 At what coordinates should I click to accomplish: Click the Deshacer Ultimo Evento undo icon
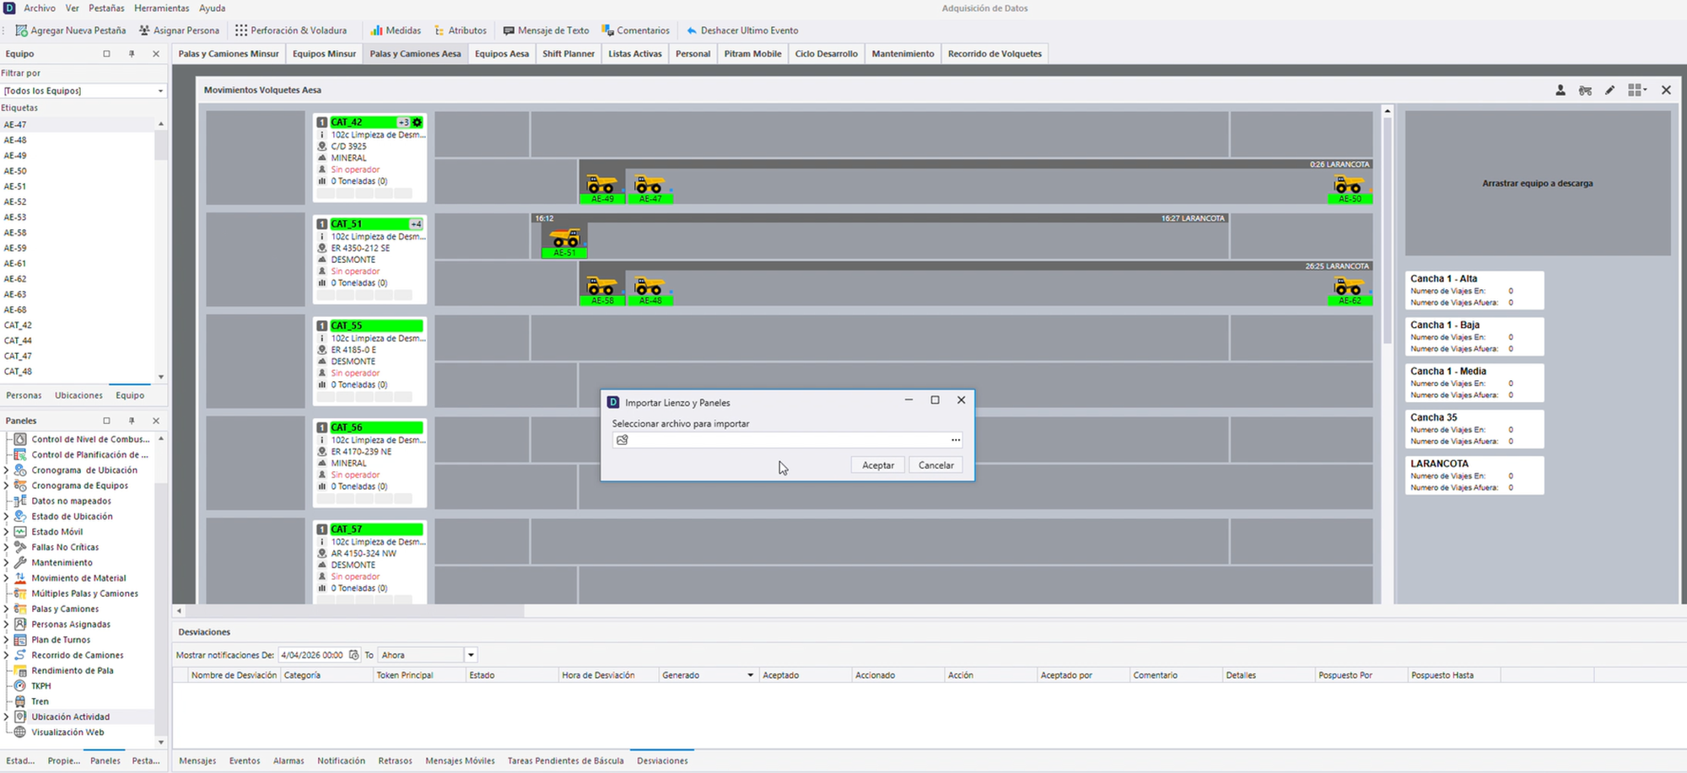(x=692, y=30)
